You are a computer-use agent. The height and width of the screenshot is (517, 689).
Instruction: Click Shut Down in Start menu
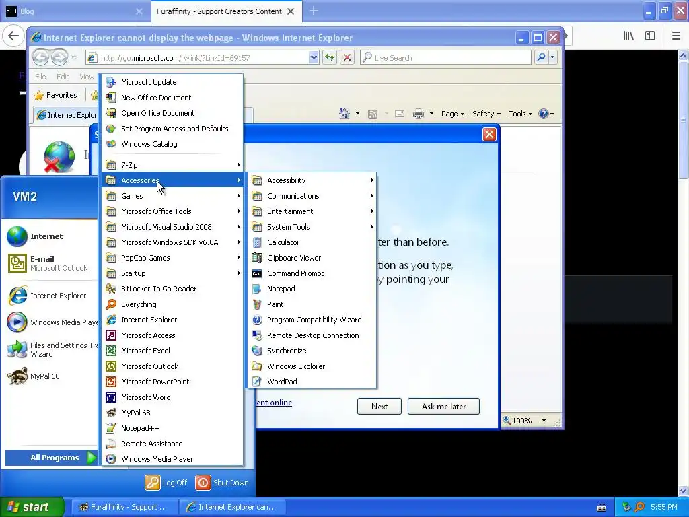coord(222,483)
